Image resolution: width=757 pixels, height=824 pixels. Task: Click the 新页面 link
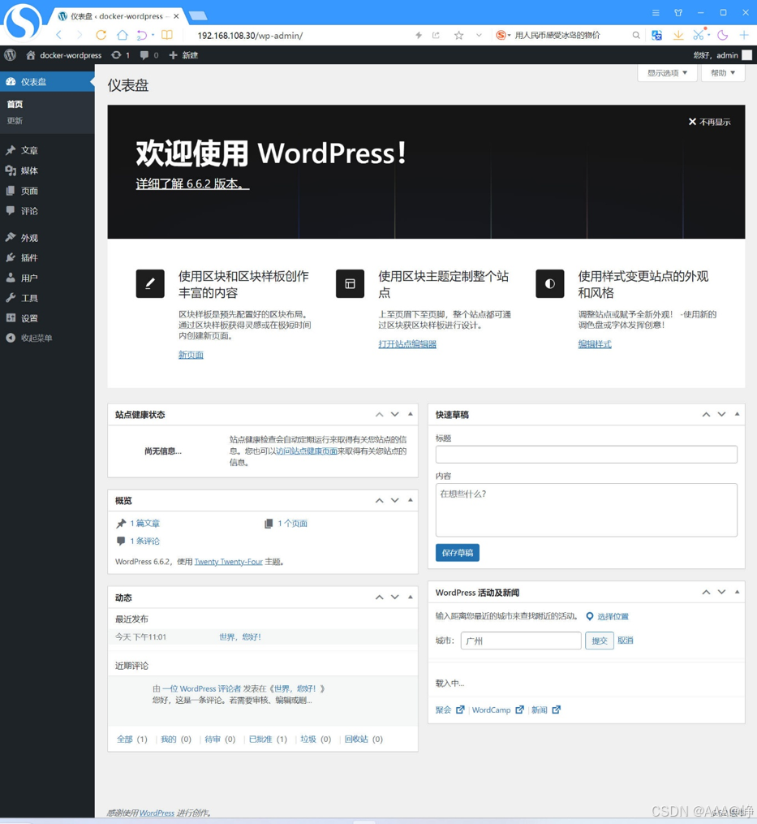coord(191,355)
